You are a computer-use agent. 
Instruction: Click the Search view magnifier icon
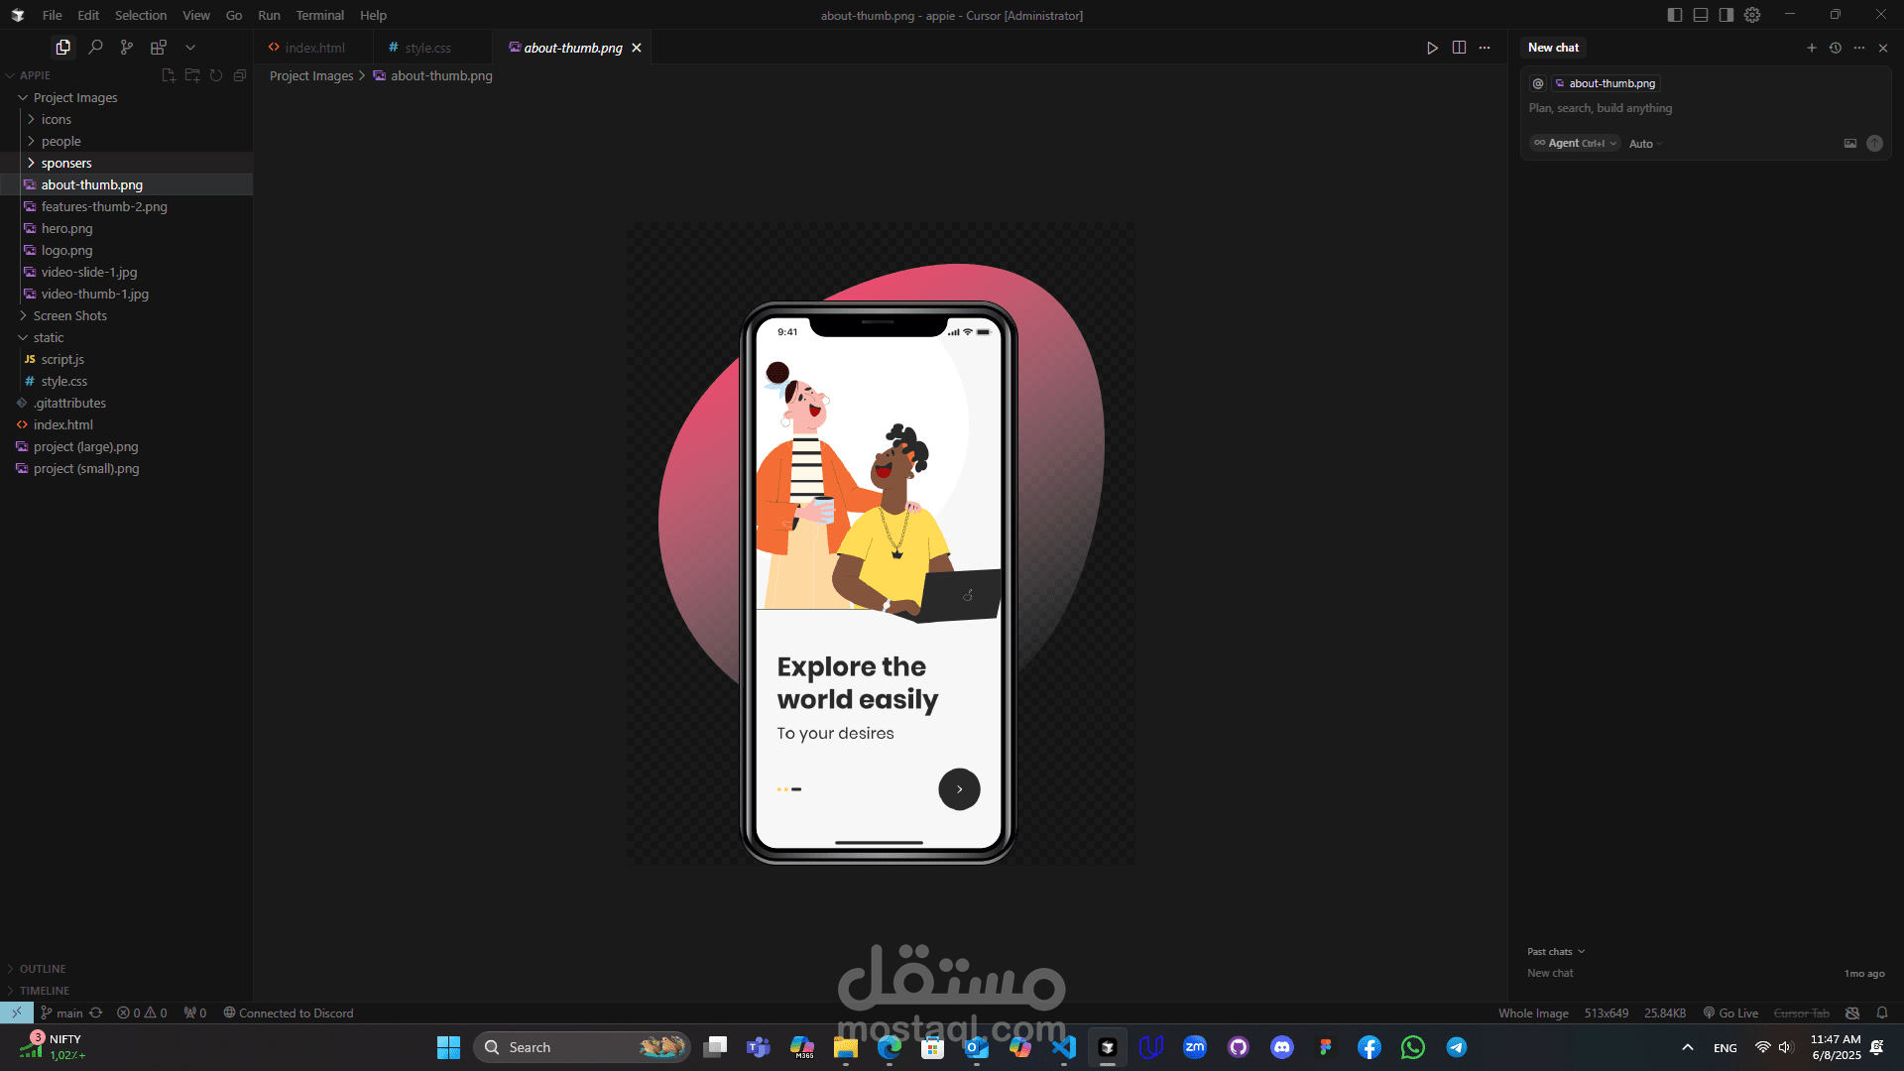(x=95, y=47)
